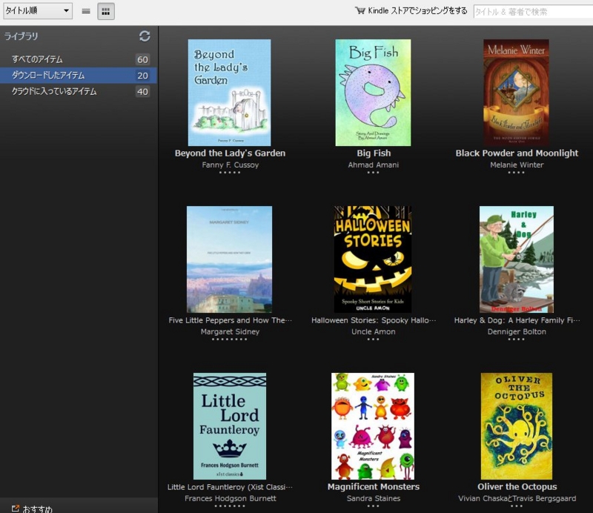
Task: Open the Harley & Dog book cover
Action: pyautogui.click(x=517, y=259)
